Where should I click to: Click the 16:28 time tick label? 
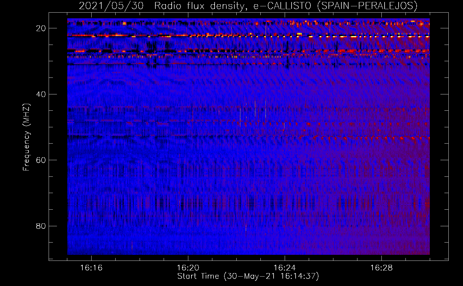(x=381, y=268)
